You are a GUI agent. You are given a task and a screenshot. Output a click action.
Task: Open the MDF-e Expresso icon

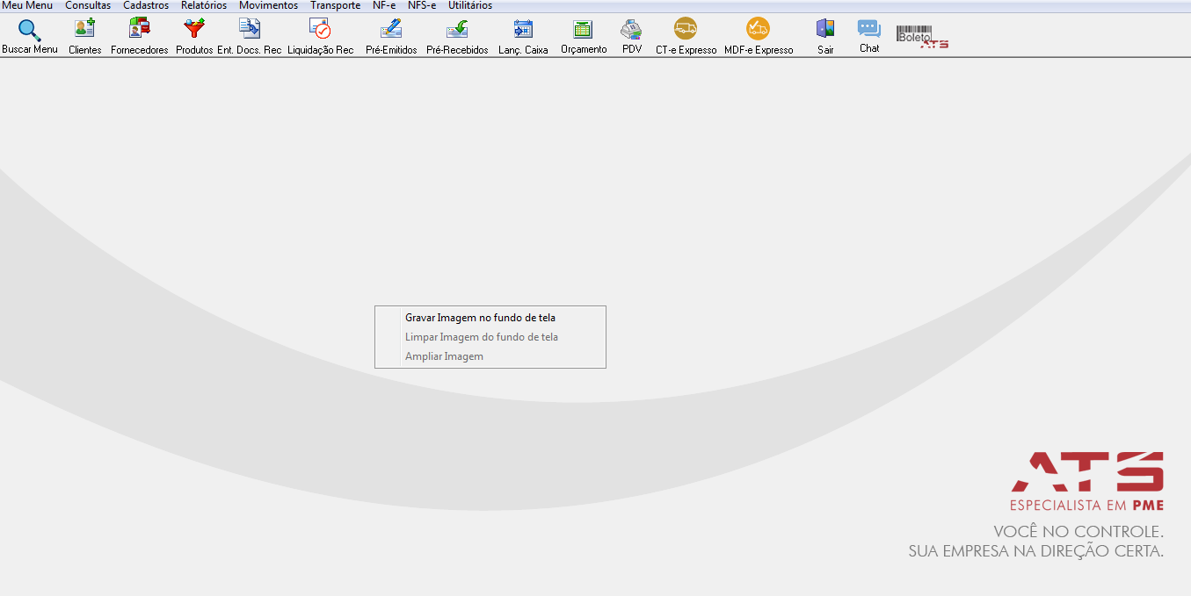[758, 29]
